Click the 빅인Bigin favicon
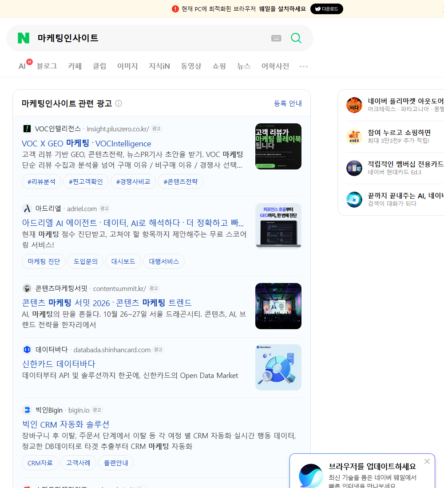This screenshot has height=488, width=444. pyautogui.click(x=27, y=410)
